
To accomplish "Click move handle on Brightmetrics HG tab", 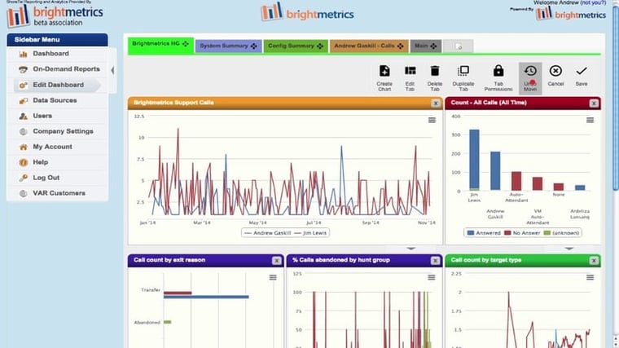I will (186, 44).
